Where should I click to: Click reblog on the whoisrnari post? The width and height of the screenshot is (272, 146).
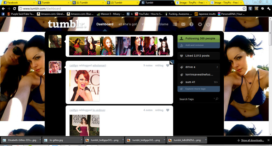pos(159,65)
